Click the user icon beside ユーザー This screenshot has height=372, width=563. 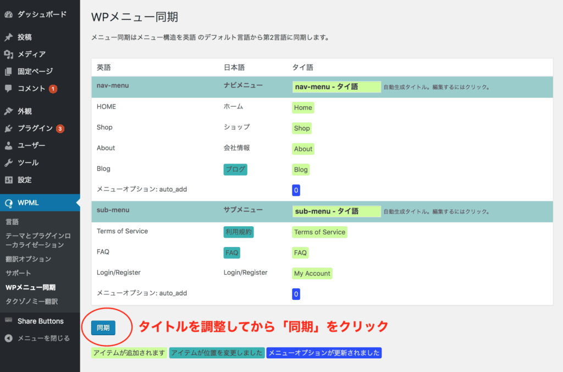tap(9, 146)
